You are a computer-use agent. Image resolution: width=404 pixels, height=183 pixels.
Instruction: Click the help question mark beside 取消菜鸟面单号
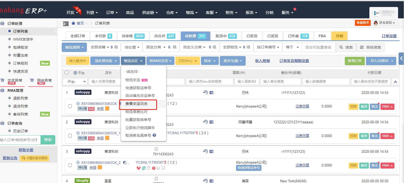pos(154,135)
